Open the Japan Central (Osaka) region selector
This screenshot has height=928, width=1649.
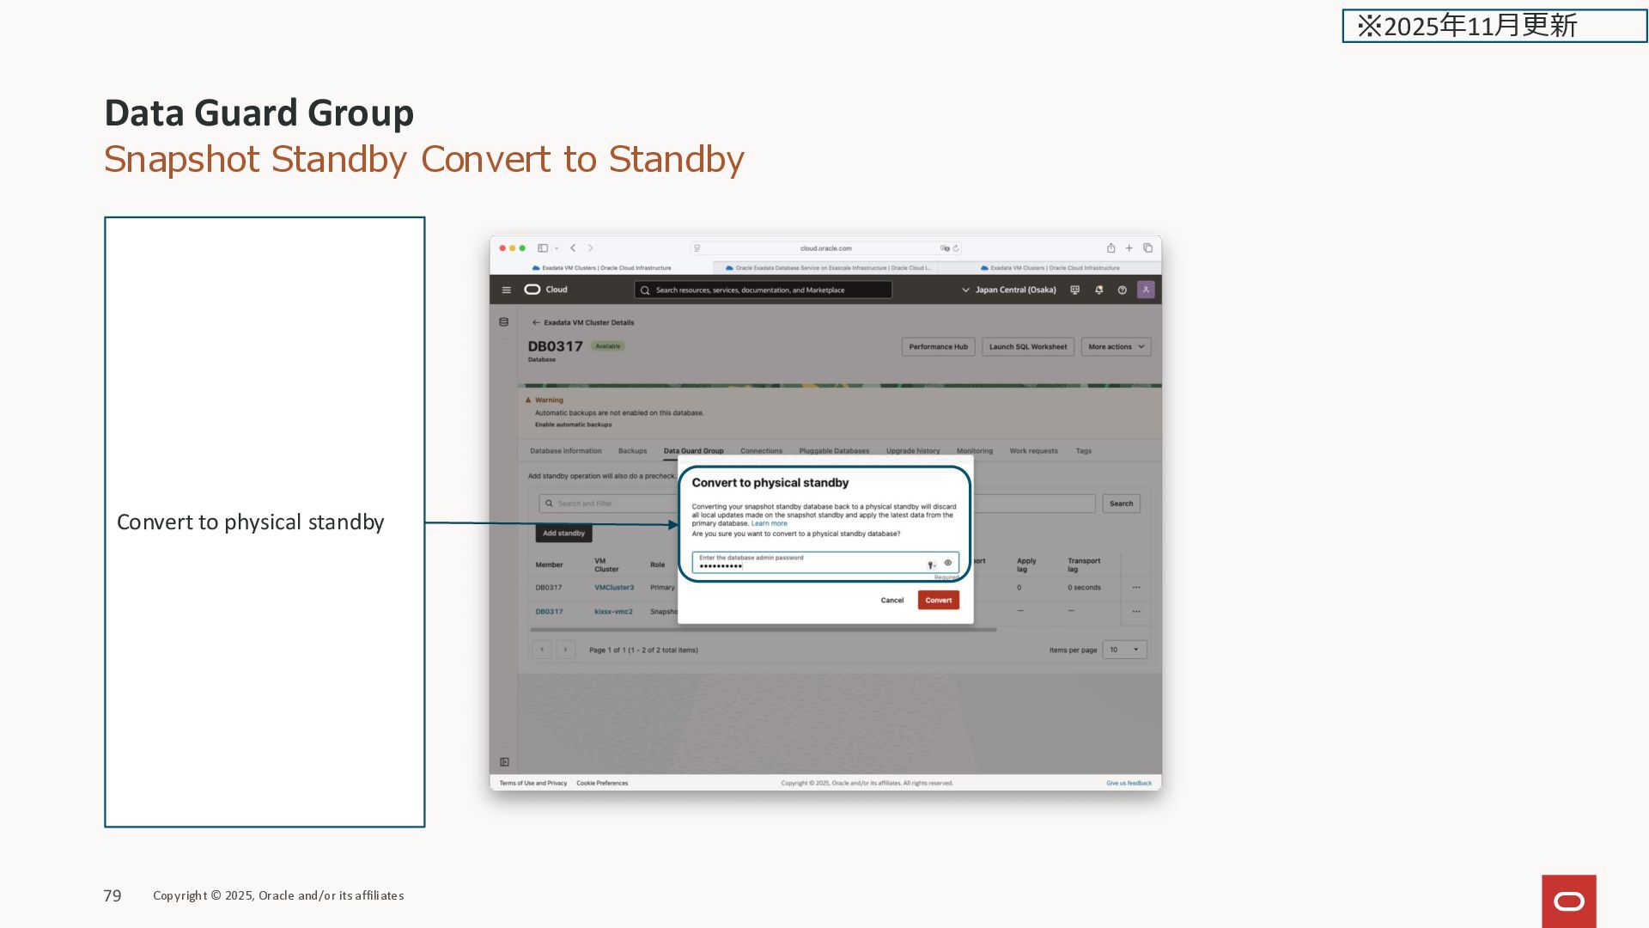point(1009,290)
